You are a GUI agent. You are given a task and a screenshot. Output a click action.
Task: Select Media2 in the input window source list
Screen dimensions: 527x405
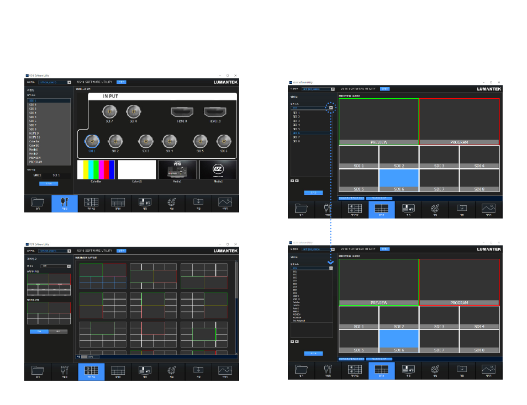point(49,154)
